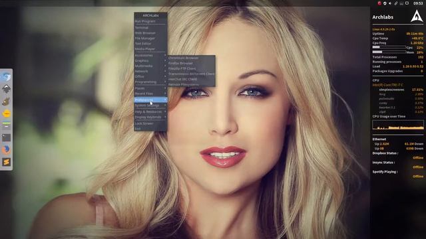Image resolution: width=426 pixels, height=239 pixels.
Task: Open the terminal icon in the dock
Action: pyautogui.click(x=6, y=137)
